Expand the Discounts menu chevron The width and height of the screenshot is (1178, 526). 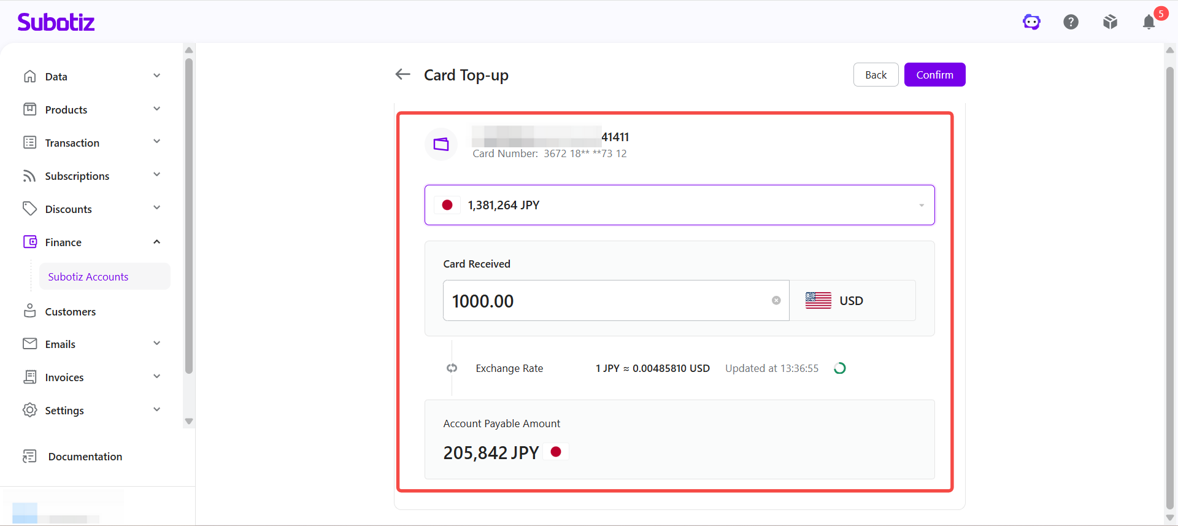[x=157, y=208]
